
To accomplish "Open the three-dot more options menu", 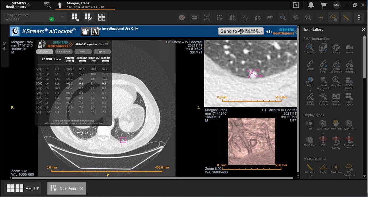I will point(359,17).
